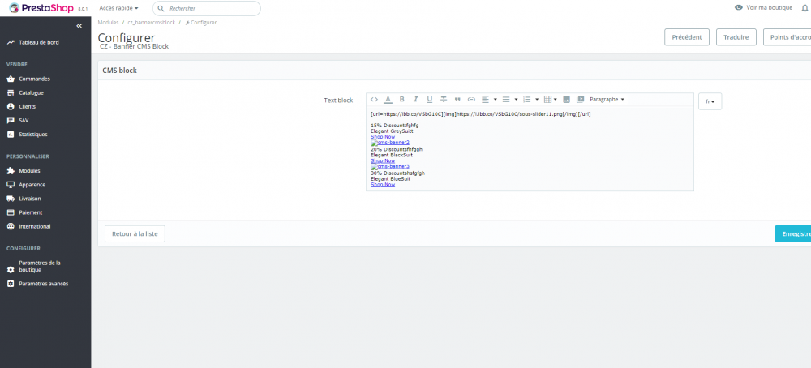811x368 pixels.
Task: Click Shop Now under Elegant BlueSuit
Action: pos(383,185)
